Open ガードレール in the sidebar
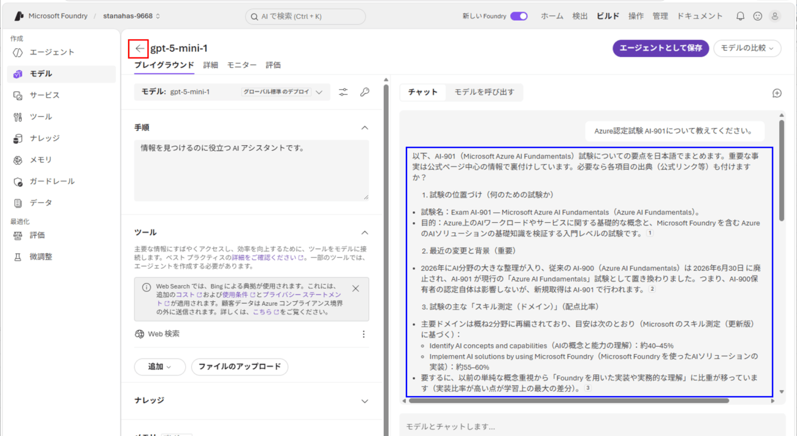Image resolution: width=797 pixels, height=436 pixels. [61, 181]
